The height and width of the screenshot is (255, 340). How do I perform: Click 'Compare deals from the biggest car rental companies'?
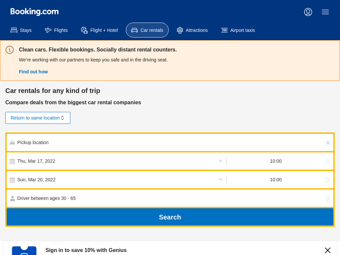click(73, 102)
